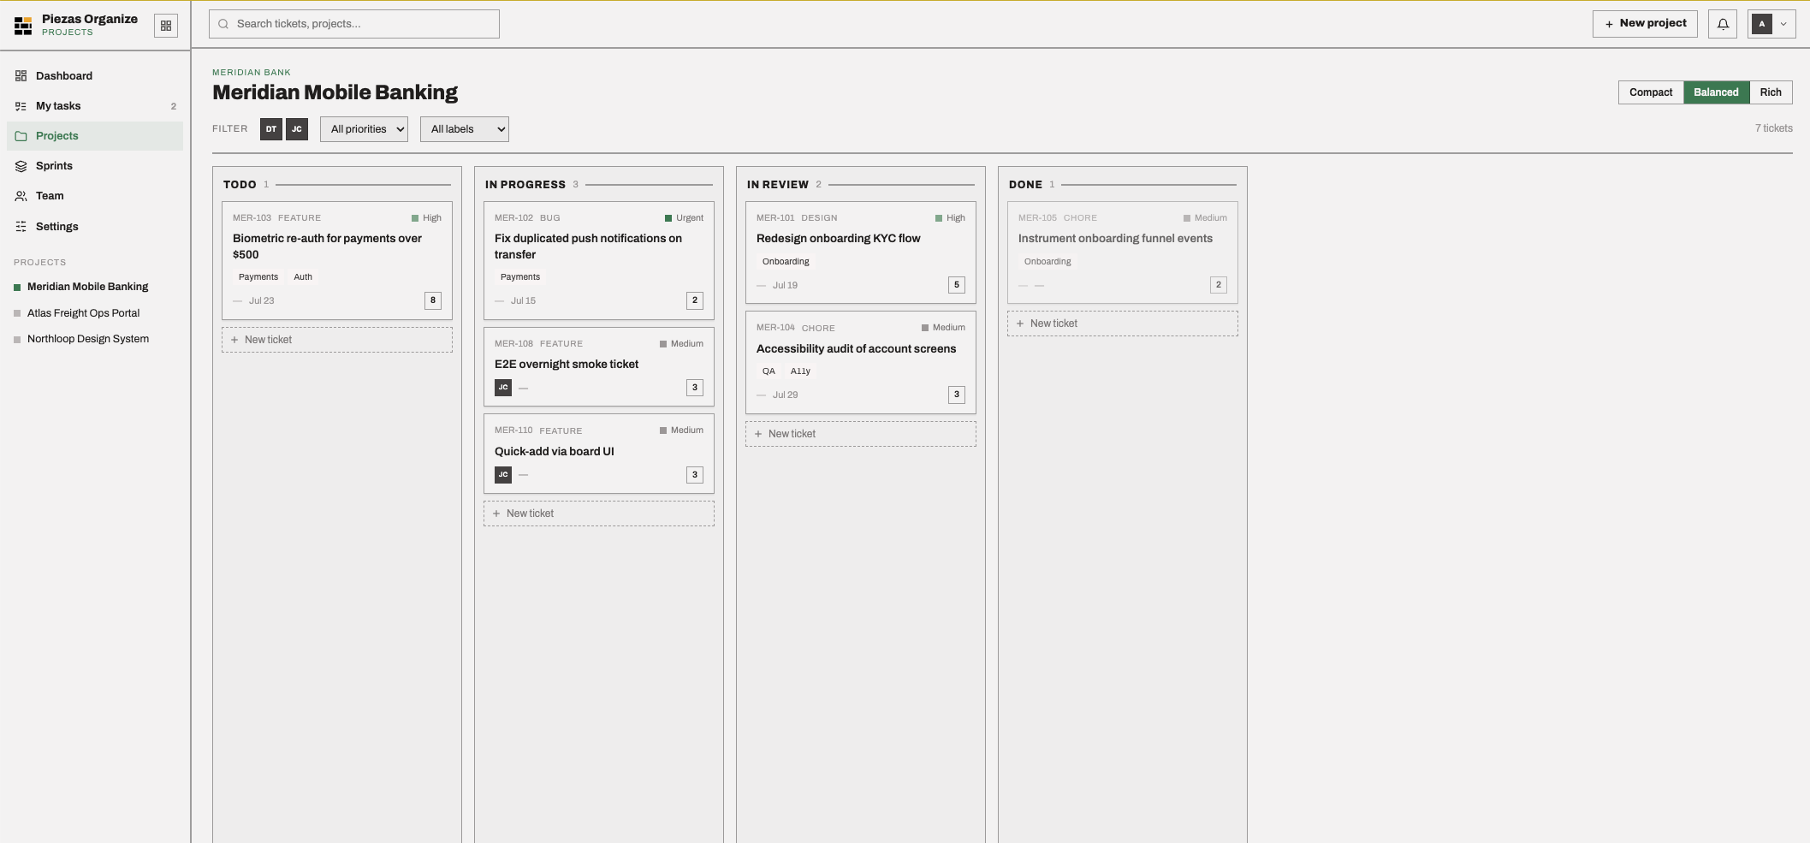This screenshot has width=1810, height=843.
Task: Click the Sprints layers icon
Action: [x=21, y=166]
